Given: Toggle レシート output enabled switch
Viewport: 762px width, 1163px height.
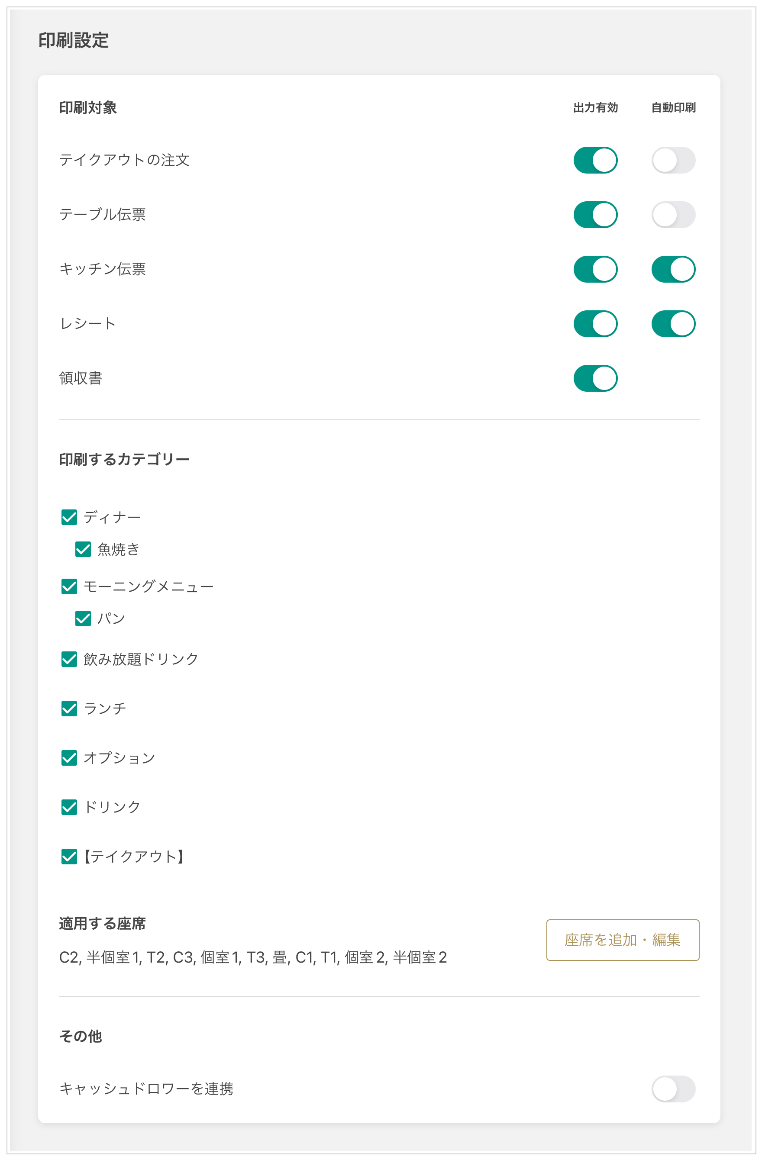Looking at the screenshot, I should pyautogui.click(x=595, y=323).
